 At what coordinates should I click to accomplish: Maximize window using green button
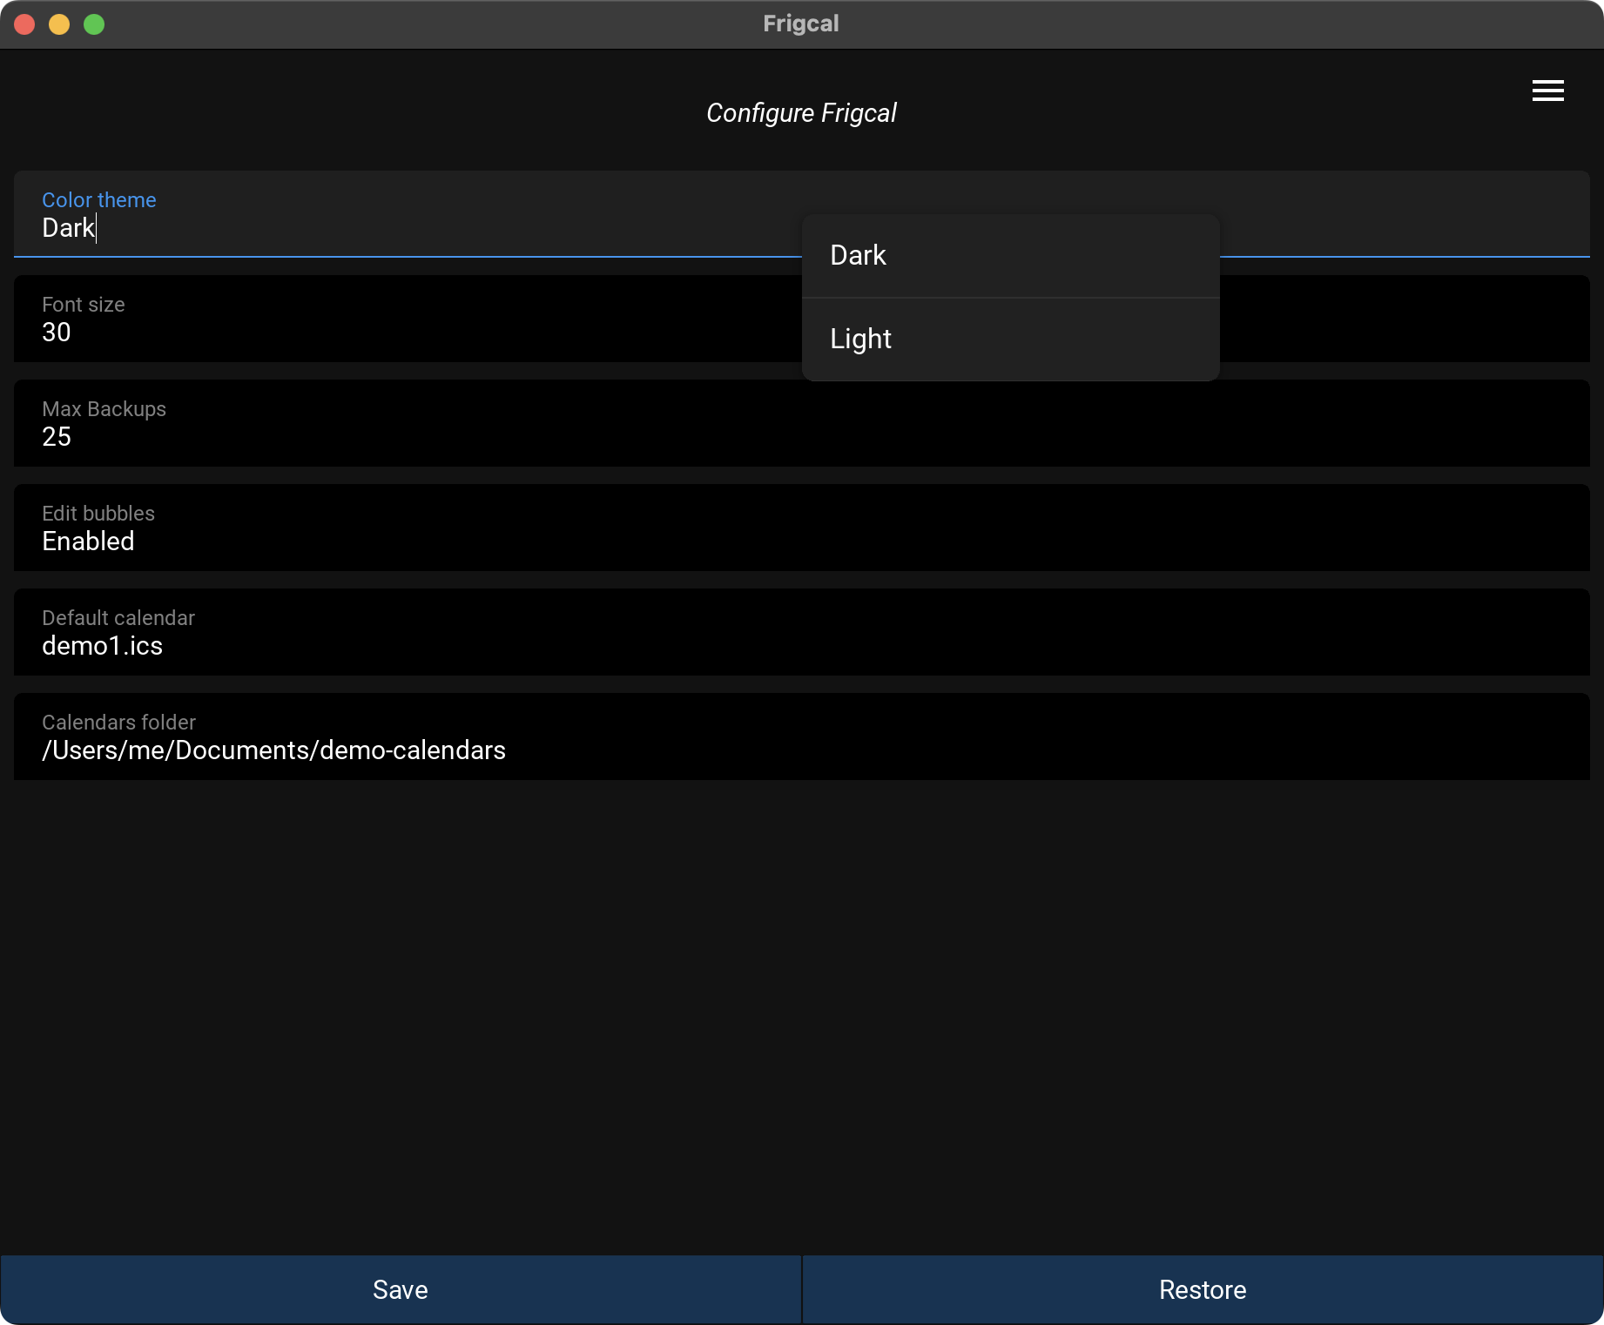point(94,24)
